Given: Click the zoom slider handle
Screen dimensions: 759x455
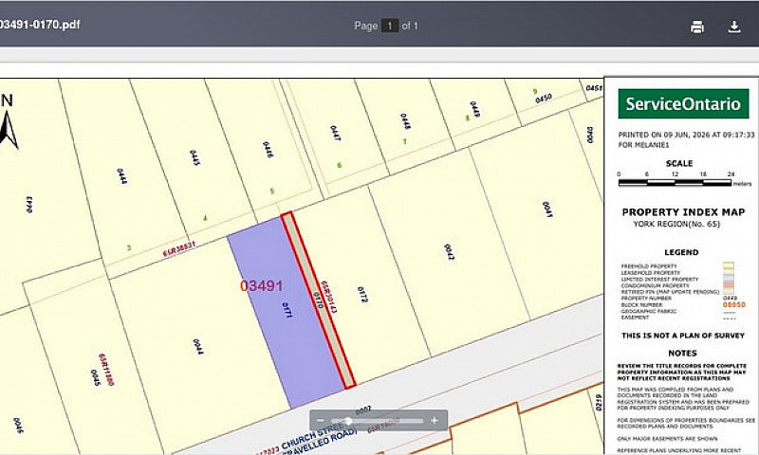Looking at the screenshot, I should click(x=348, y=421).
